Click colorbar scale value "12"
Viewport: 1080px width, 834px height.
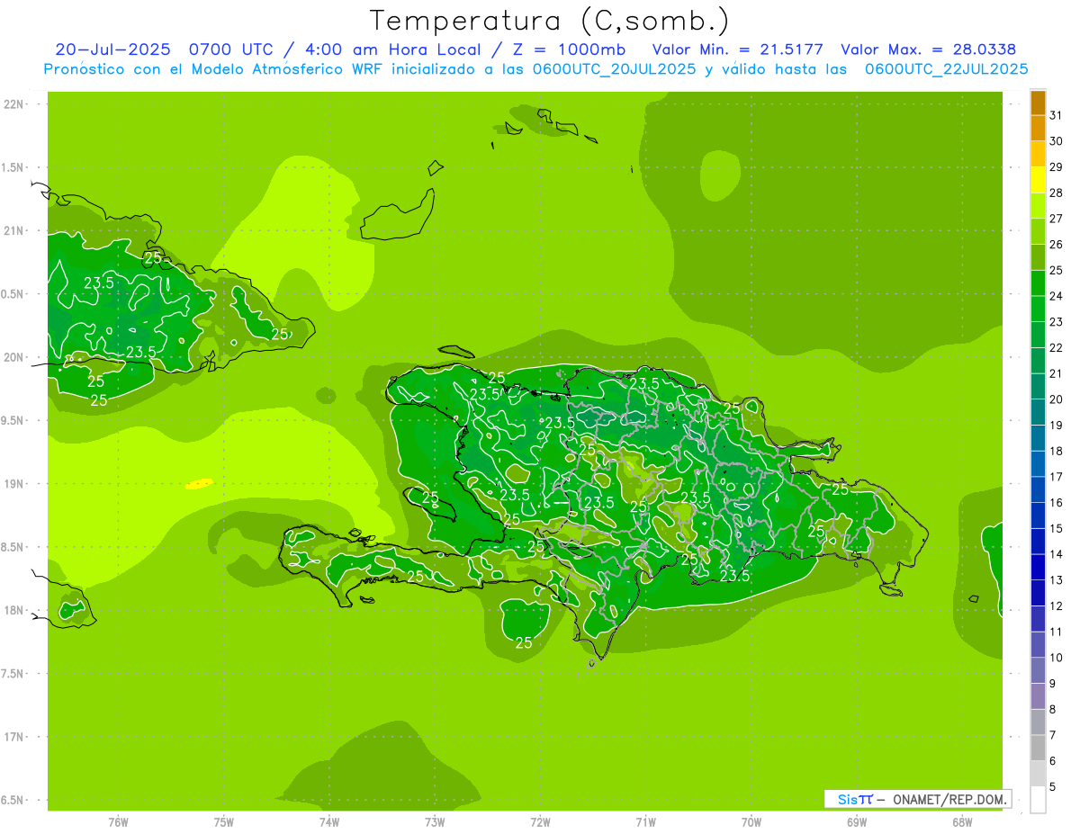coord(1056,605)
